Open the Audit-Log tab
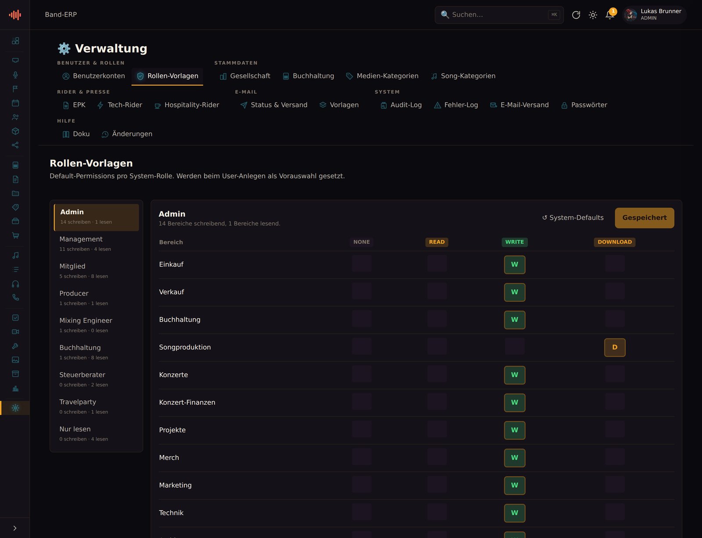 pyautogui.click(x=401, y=105)
